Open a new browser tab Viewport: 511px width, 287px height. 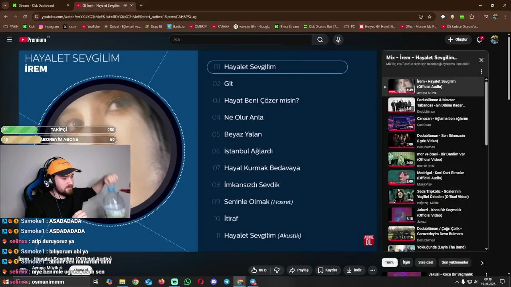(x=141, y=6)
